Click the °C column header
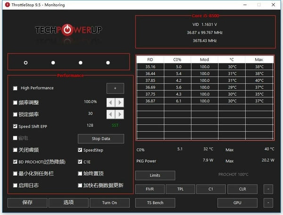Screen dimensions: 283x215 (232, 60)
